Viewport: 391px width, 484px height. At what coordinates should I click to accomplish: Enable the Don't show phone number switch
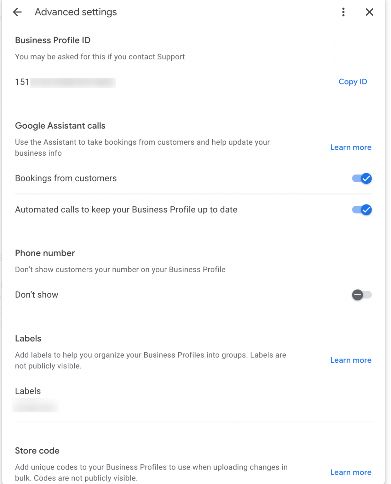point(362,295)
